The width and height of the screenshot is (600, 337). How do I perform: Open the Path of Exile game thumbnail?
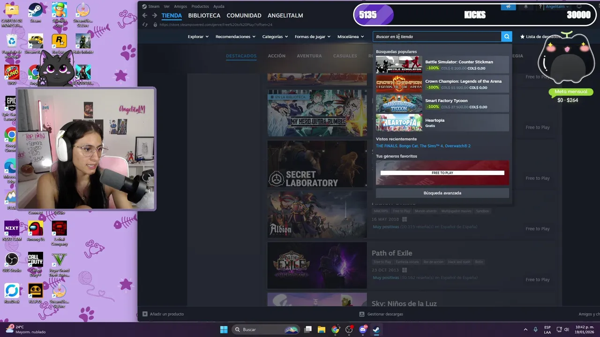(x=317, y=265)
